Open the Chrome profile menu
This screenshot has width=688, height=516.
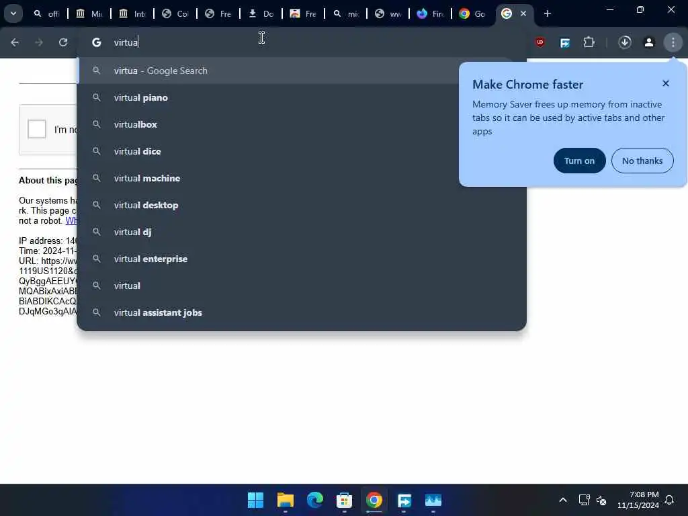[649, 42]
